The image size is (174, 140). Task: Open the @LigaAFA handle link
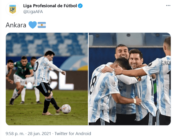click(33, 12)
